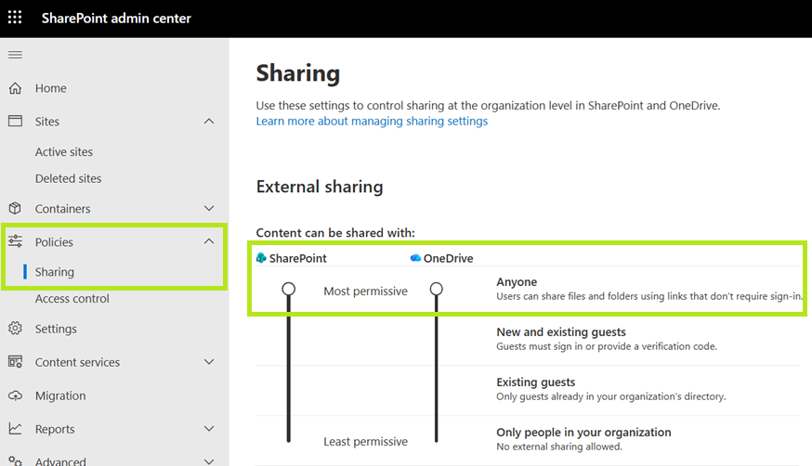Select Sharing under Policies
Viewport: 812px width, 466px height.
pos(55,272)
